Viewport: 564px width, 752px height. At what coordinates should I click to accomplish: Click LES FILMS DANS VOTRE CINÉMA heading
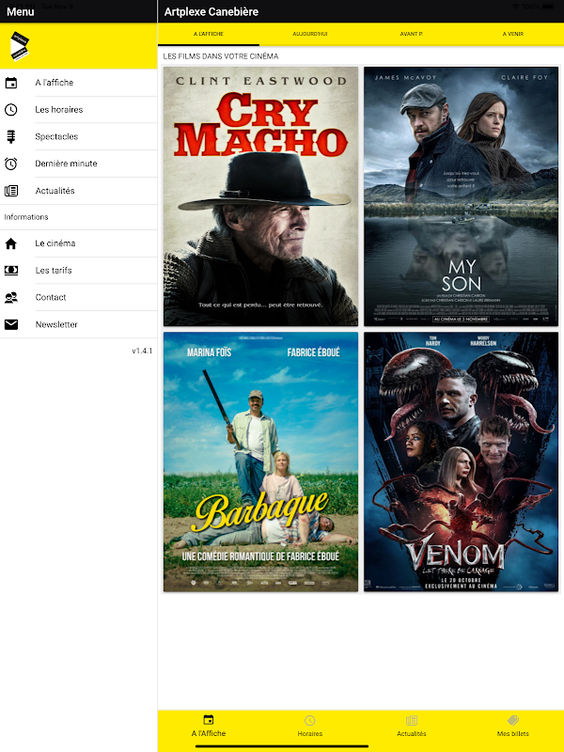221,56
